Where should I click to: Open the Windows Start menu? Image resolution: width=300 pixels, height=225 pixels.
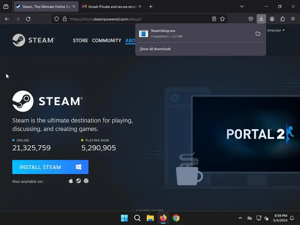pos(124,218)
